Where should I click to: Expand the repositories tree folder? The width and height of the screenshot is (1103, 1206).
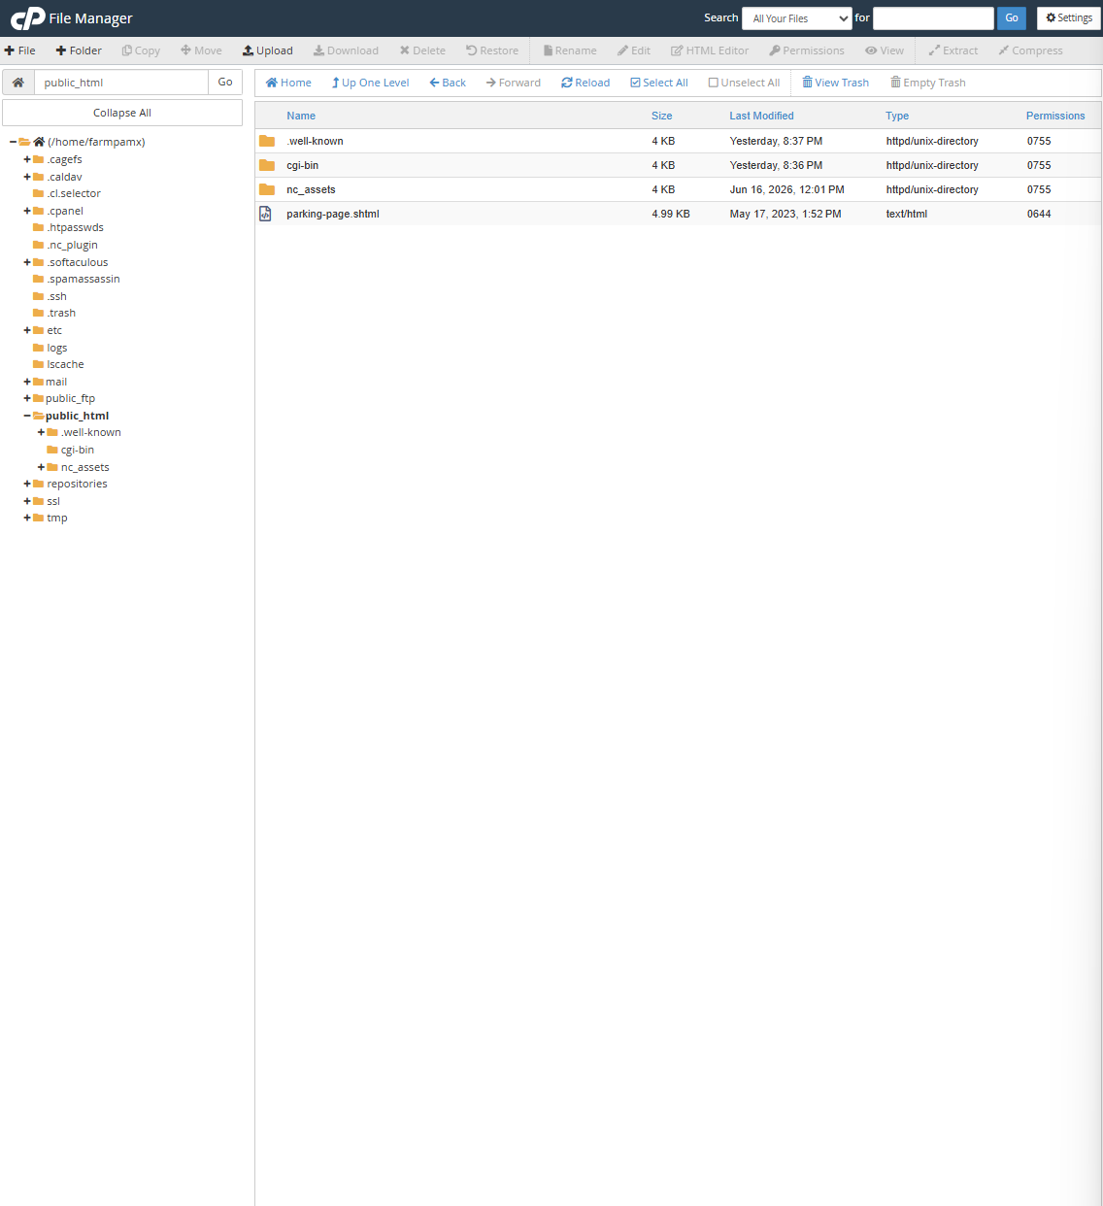tap(27, 484)
